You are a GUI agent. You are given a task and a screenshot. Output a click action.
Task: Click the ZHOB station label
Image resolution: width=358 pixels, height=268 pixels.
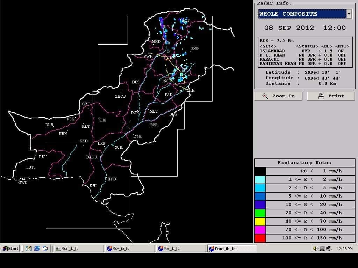(x=120, y=96)
